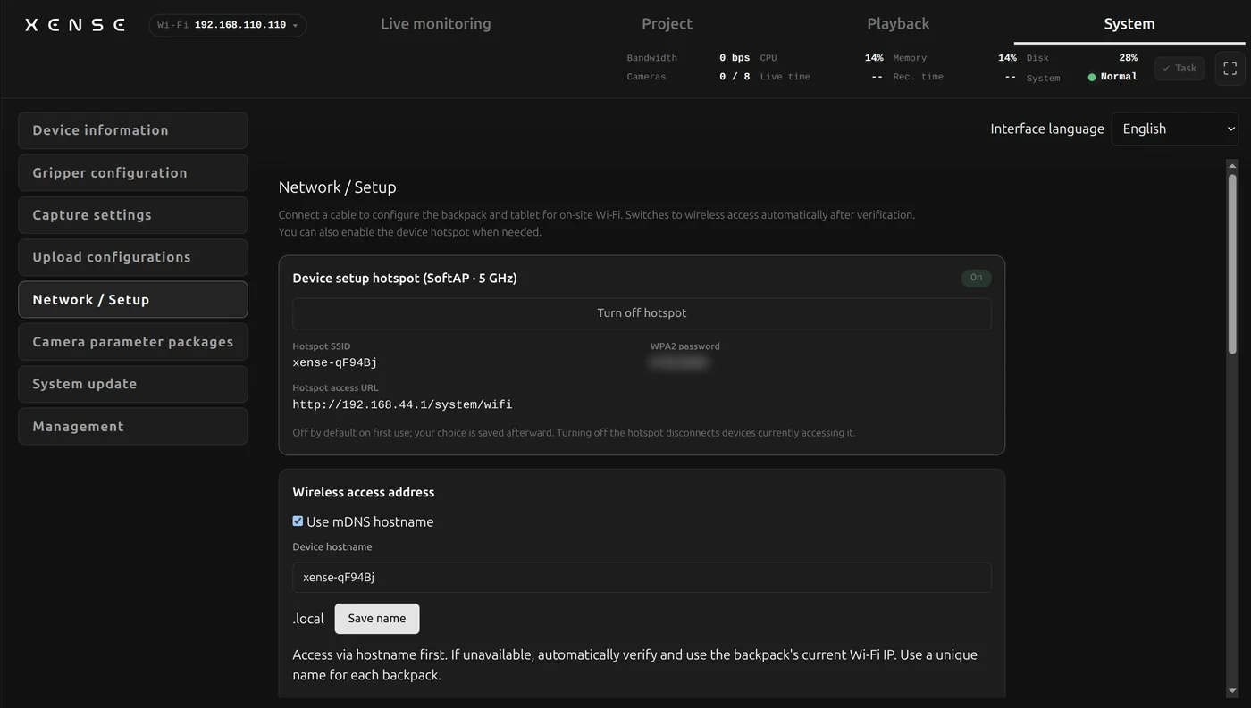The height and width of the screenshot is (708, 1251).
Task: Click the Save name button
Action: [x=377, y=619]
